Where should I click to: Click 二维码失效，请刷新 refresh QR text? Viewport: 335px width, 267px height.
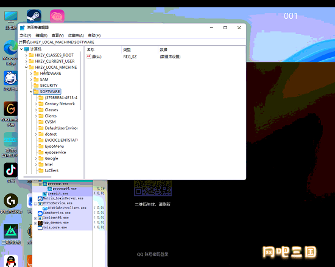152,204
